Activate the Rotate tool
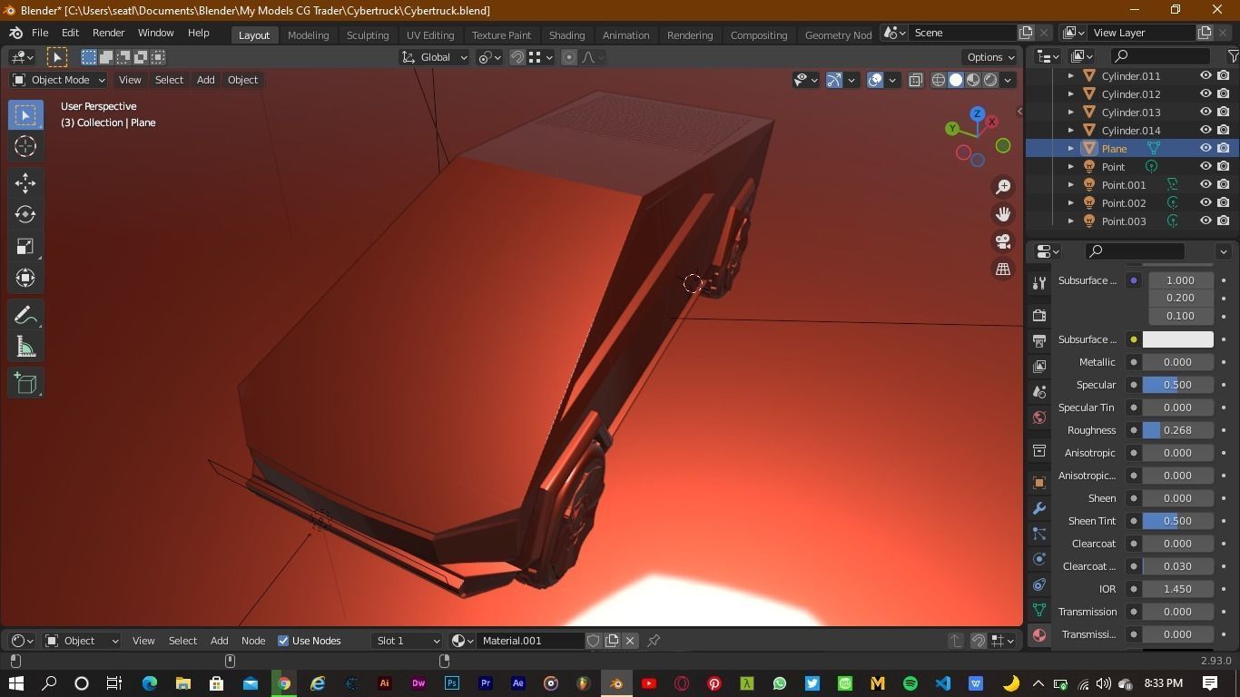 click(25, 215)
